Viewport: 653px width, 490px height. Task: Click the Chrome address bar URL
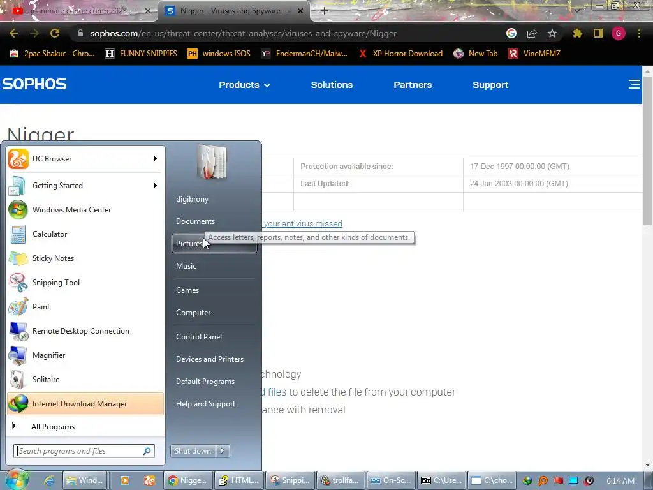click(243, 33)
